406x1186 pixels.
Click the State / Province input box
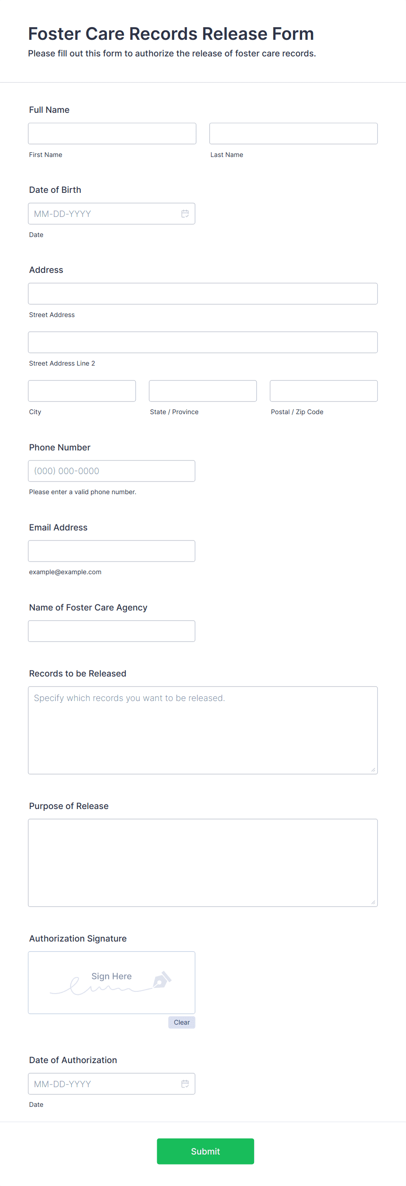[203, 391]
